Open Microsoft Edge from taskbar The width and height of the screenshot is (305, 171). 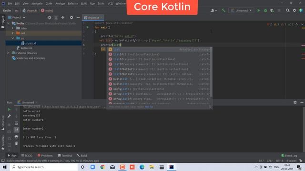[142, 167]
